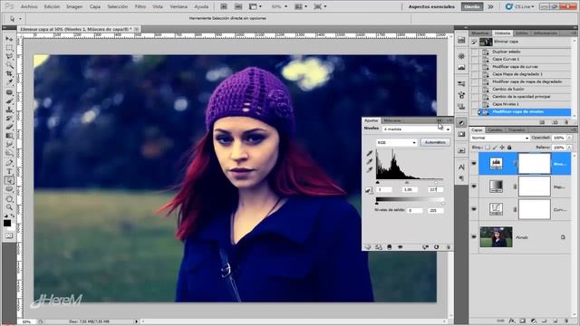Open the Filtro menu

pyautogui.click(x=140, y=6)
